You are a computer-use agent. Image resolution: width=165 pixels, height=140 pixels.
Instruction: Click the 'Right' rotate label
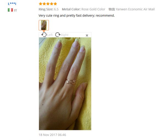pyautogui.click(x=65, y=35)
